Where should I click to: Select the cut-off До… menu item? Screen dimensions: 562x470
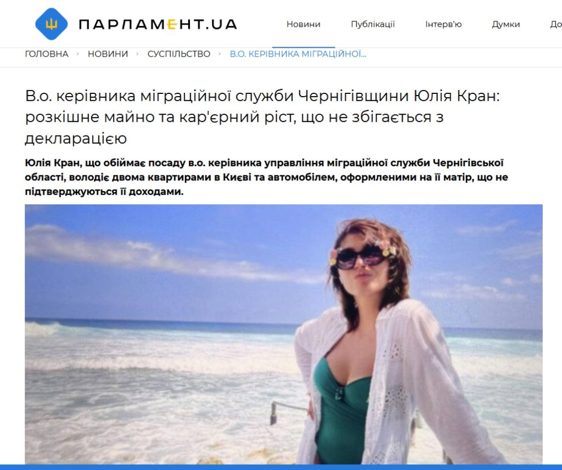[x=556, y=24]
